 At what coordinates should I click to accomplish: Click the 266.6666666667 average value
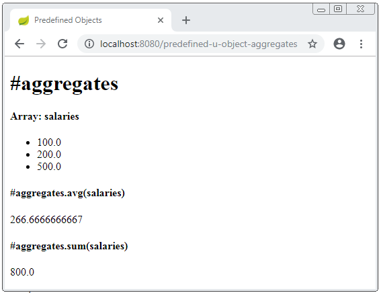[46, 220]
